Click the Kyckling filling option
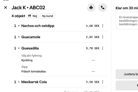 27,60
